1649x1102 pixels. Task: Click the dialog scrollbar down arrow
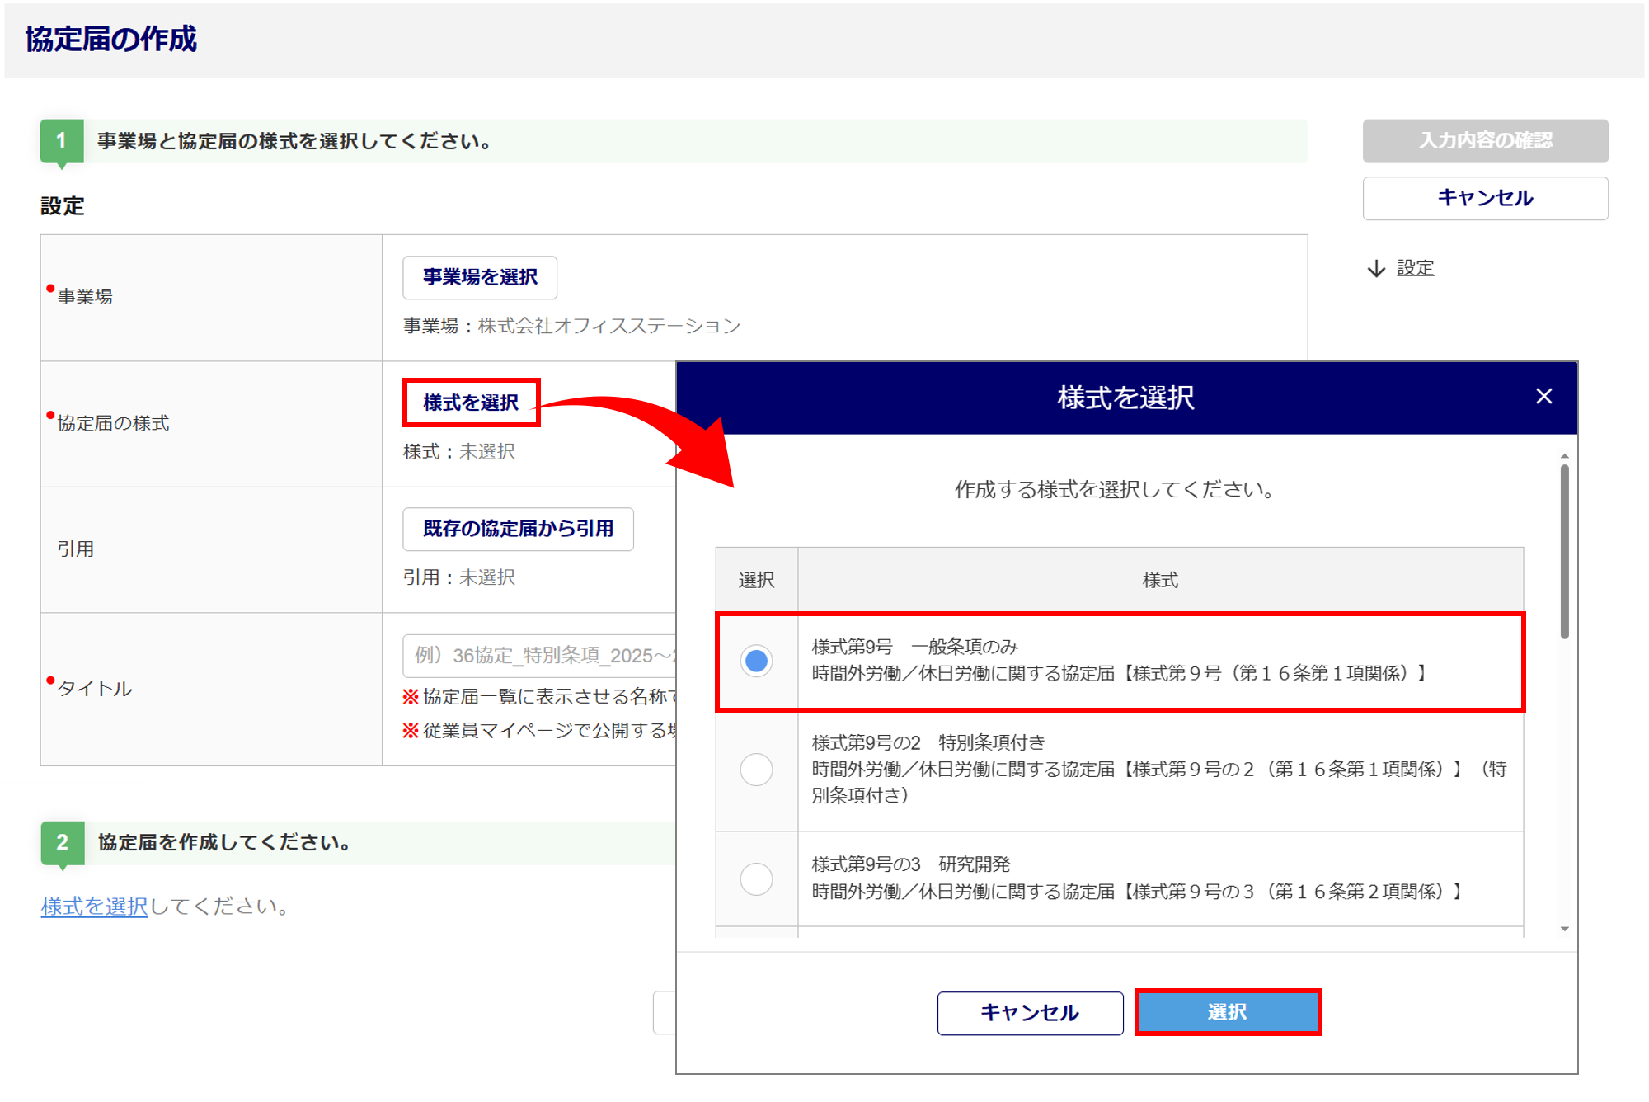coord(1564,929)
